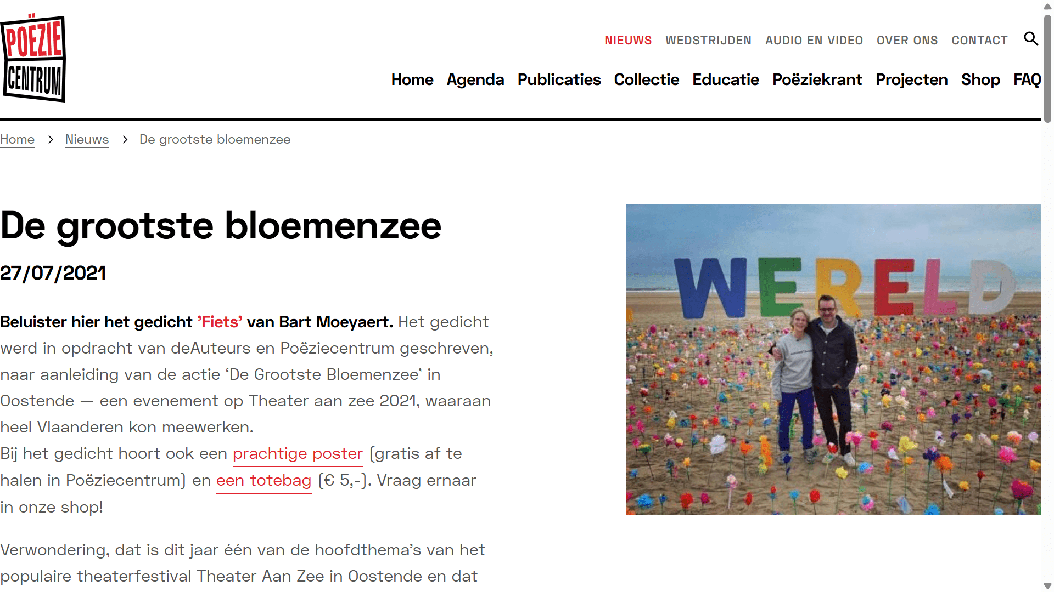Select Agenda in main navigation

(475, 80)
